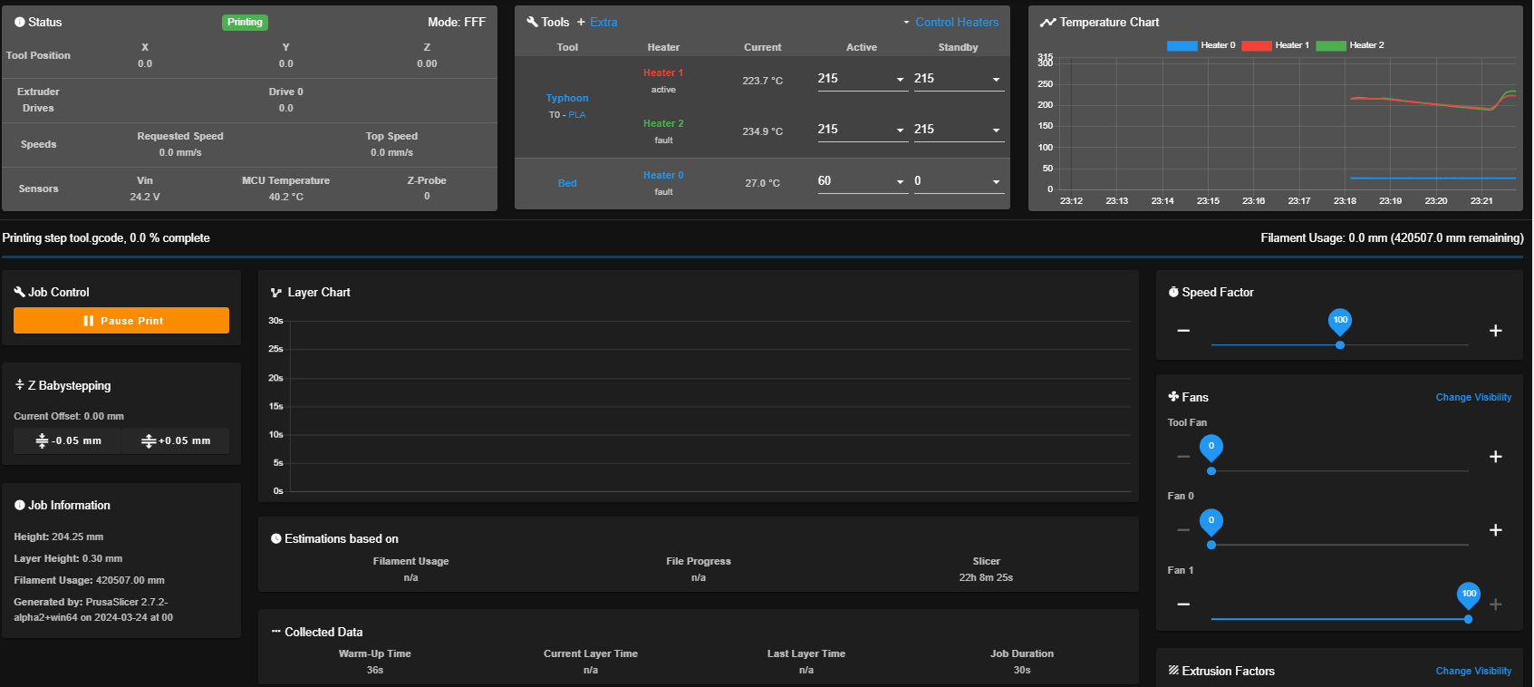
Task: Expand Heater 2 active temperature dropdown
Action: coord(901,131)
